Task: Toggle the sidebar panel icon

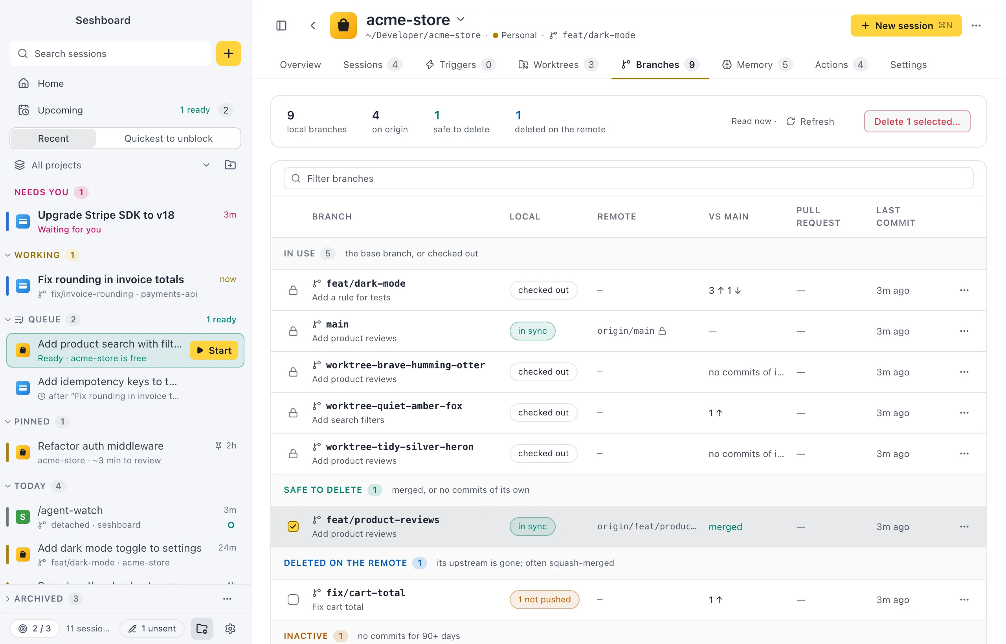Action: [281, 26]
